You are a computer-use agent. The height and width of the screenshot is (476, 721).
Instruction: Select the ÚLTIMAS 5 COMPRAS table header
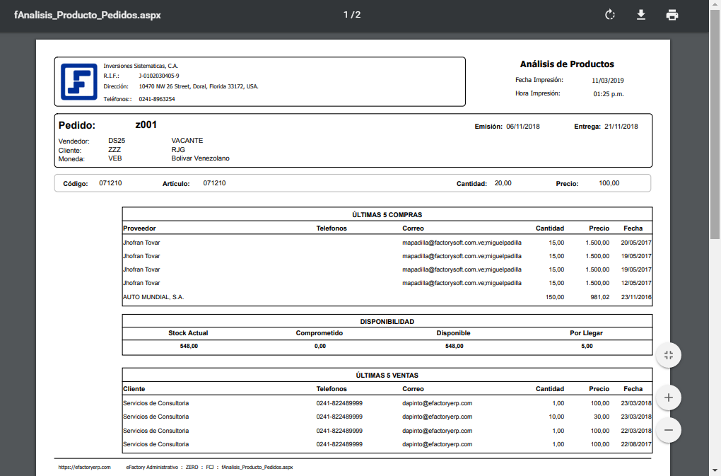387,214
